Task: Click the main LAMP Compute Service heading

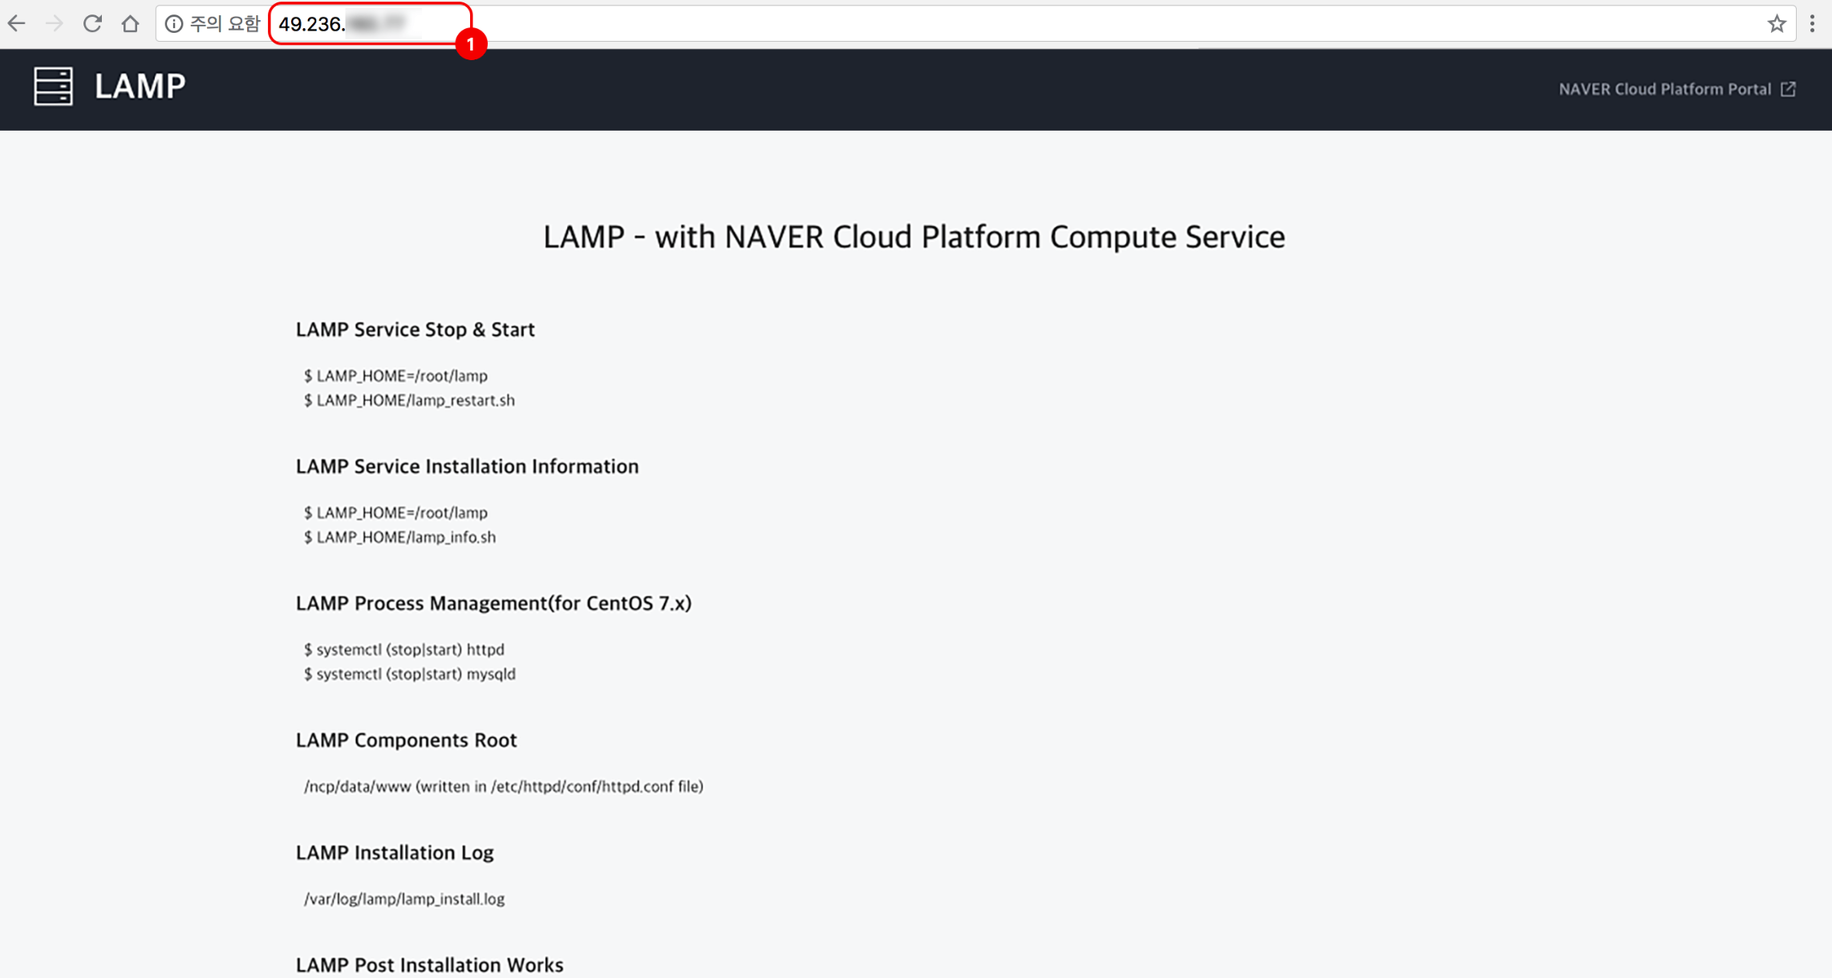Action: coord(914,237)
